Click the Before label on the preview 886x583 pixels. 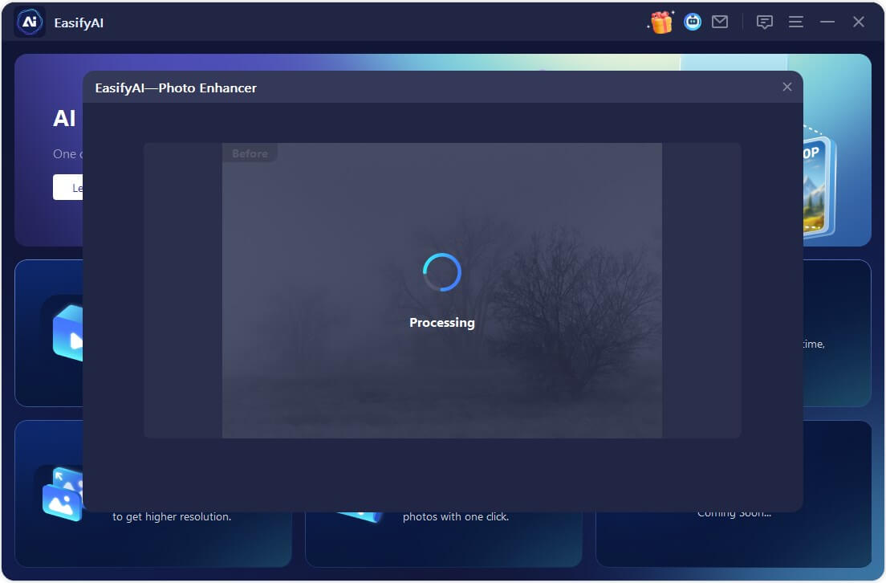[x=250, y=153]
